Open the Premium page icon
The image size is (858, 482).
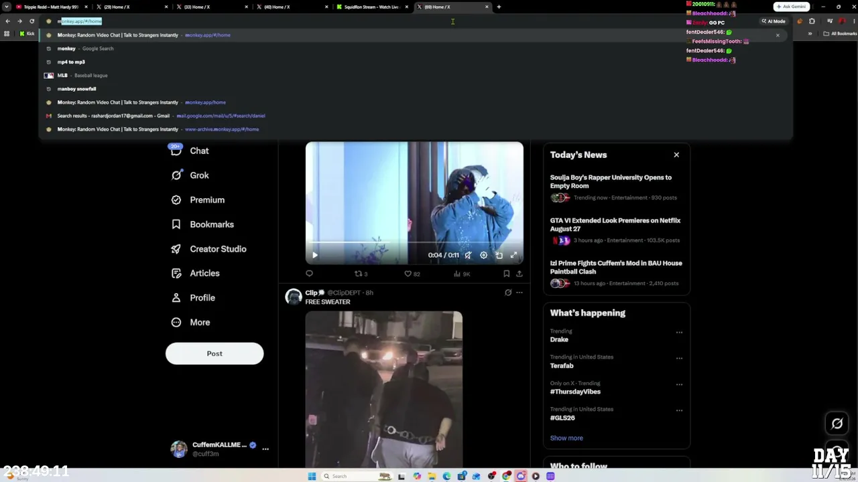[x=176, y=200]
